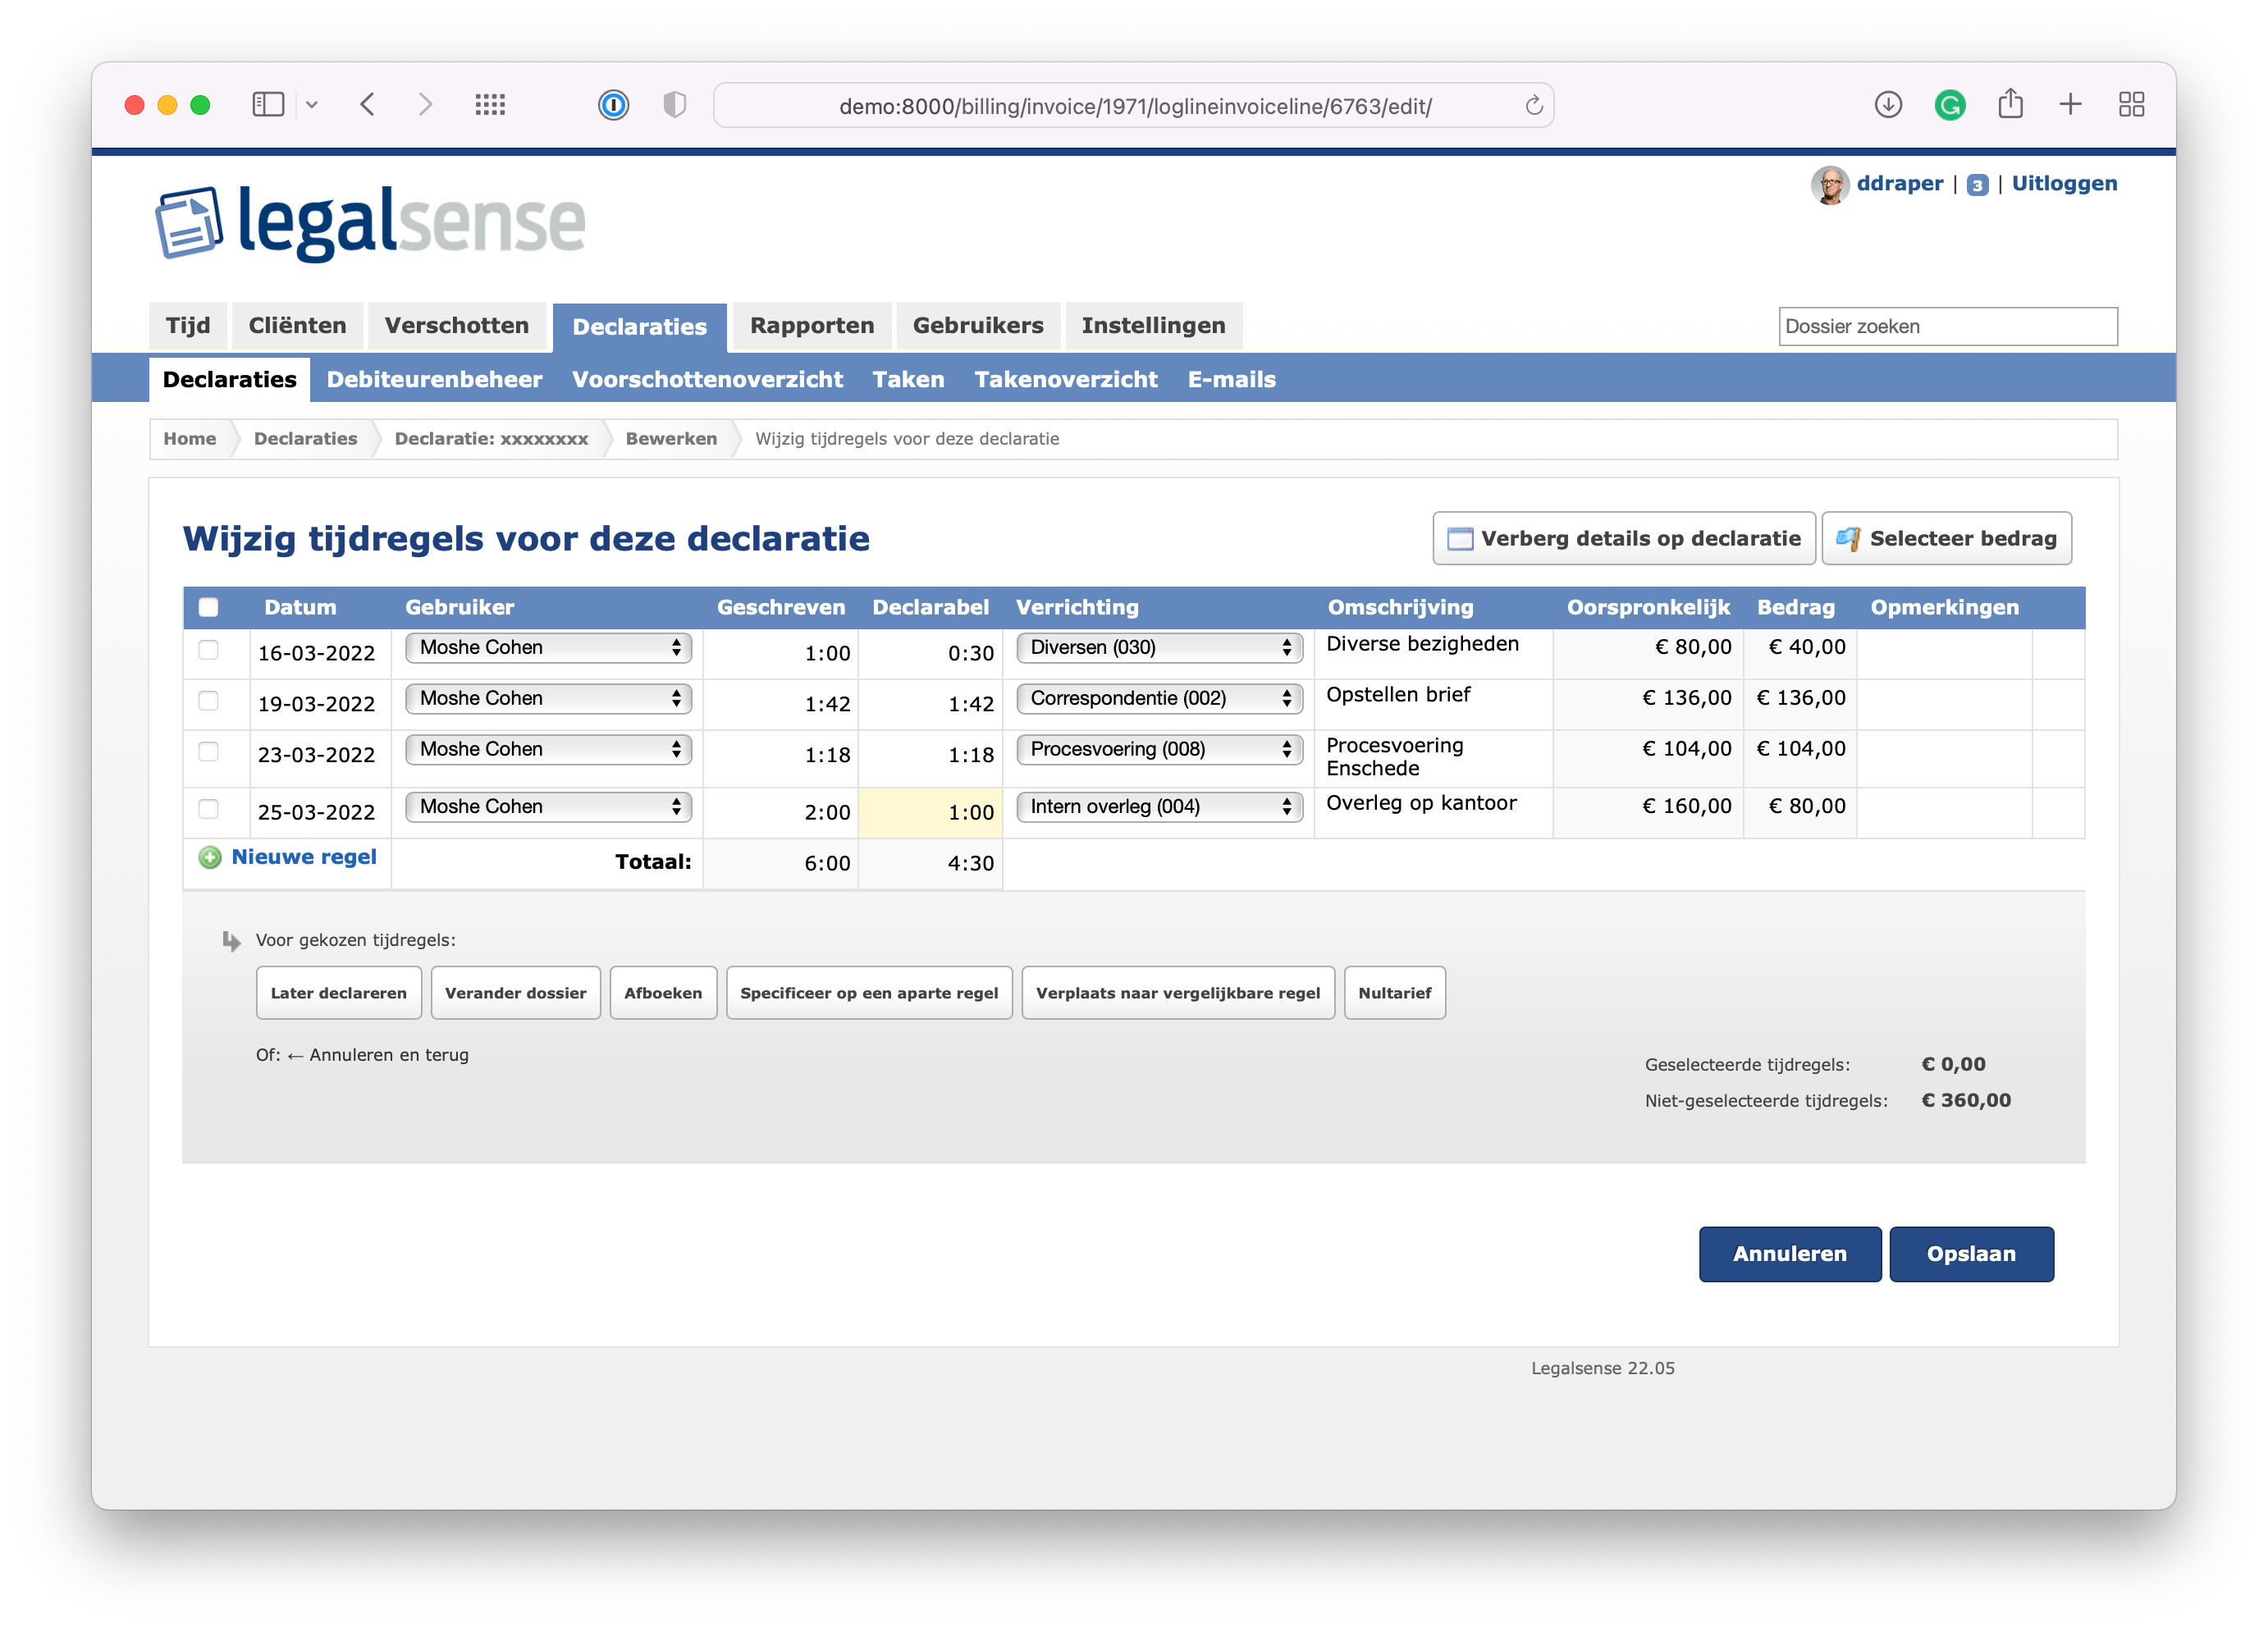Click the Later declareren button
Image resolution: width=2268 pixels, height=1631 pixels.
pyautogui.click(x=338, y=993)
